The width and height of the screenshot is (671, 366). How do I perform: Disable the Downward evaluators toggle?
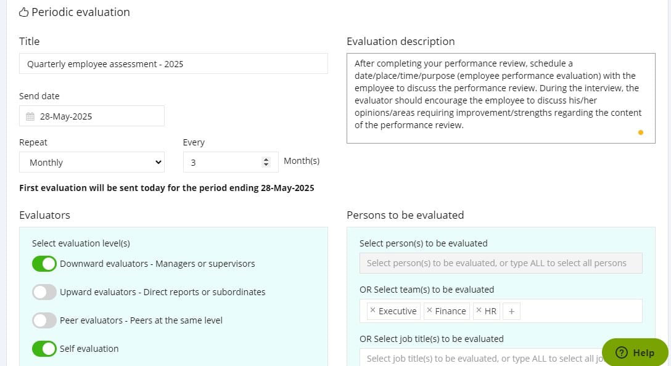pyautogui.click(x=44, y=263)
